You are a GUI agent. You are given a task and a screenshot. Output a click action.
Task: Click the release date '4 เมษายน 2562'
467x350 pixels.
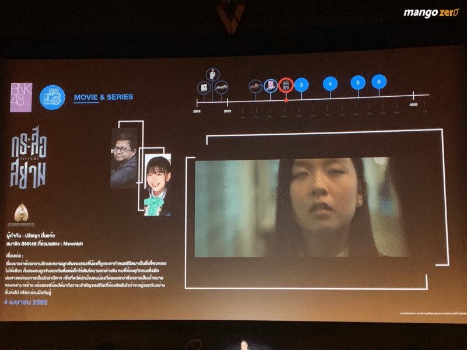pyautogui.click(x=26, y=302)
